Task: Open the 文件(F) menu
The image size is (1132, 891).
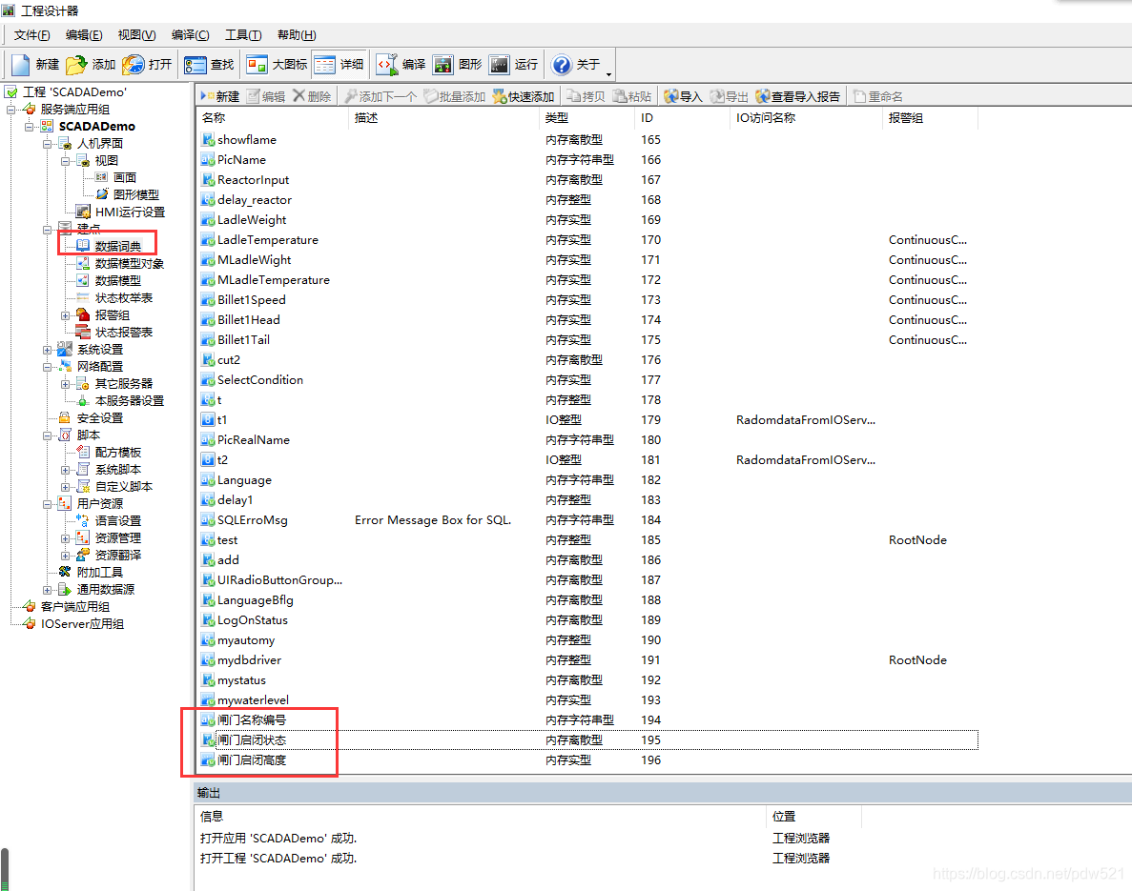Action: 31,34
